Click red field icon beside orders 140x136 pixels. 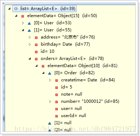(x=36, y=59)
